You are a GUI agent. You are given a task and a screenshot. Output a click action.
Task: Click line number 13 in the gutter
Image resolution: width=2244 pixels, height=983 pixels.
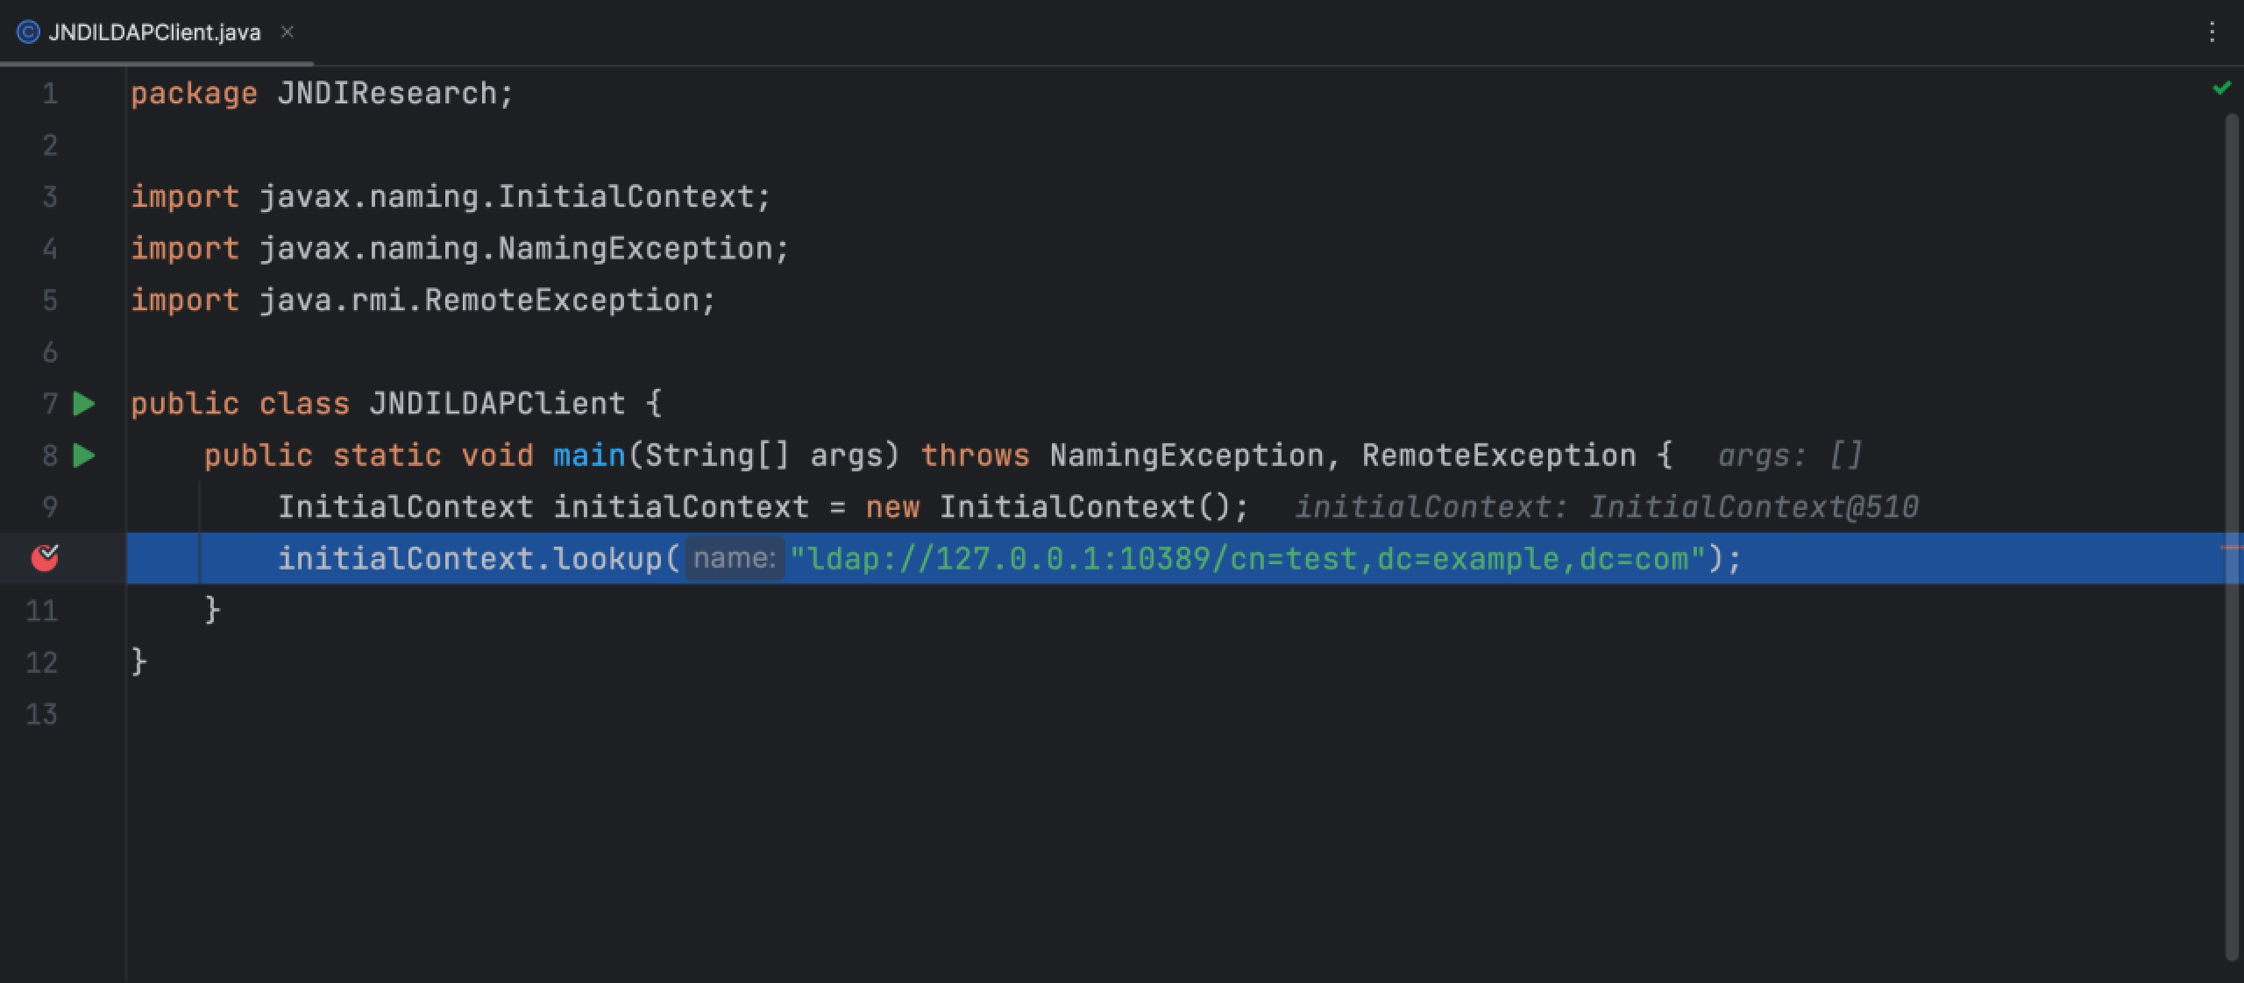click(x=41, y=714)
